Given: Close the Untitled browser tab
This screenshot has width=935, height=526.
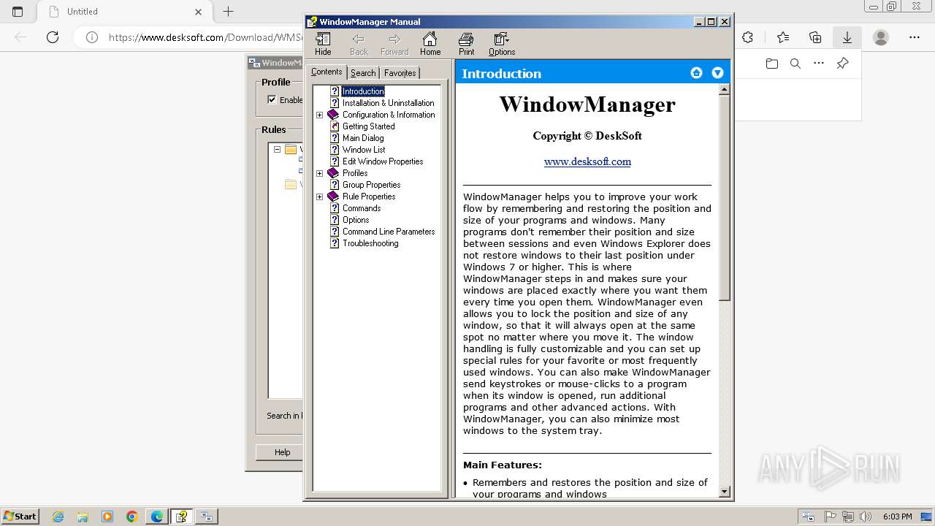Looking at the screenshot, I should point(199,12).
